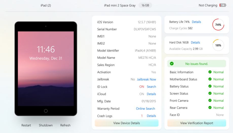Click the battery level icon showing 14

[x=223, y=5]
